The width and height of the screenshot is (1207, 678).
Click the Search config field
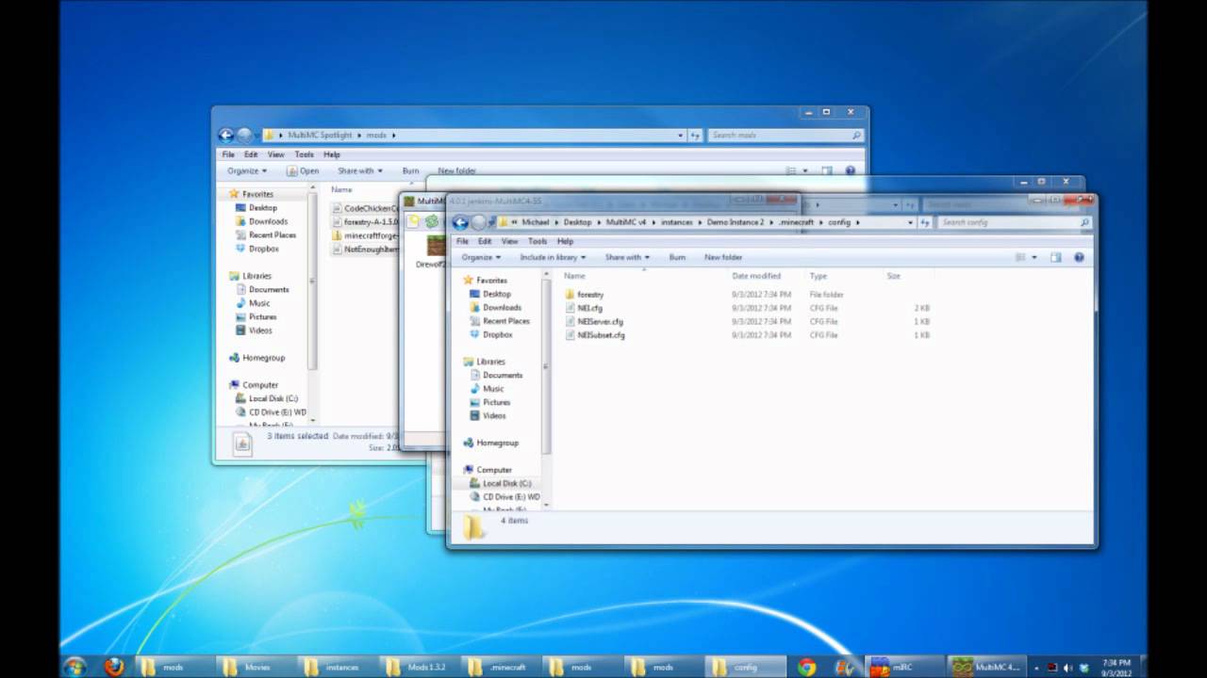(x=1015, y=223)
